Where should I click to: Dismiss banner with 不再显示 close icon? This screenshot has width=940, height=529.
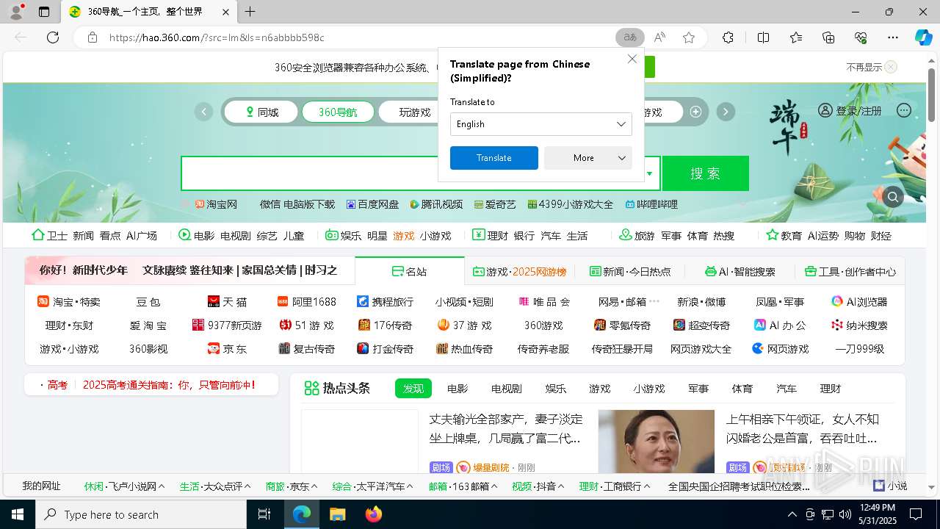[891, 67]
